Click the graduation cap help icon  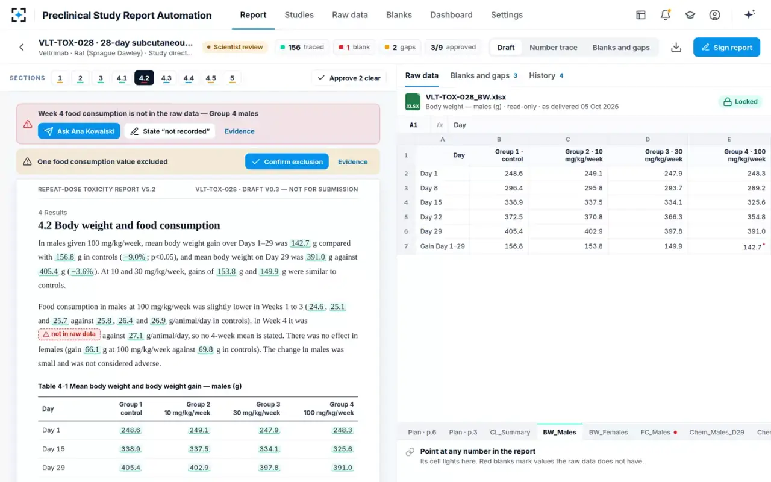690,15
